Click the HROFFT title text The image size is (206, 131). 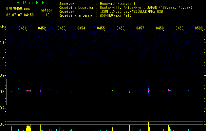34,3
